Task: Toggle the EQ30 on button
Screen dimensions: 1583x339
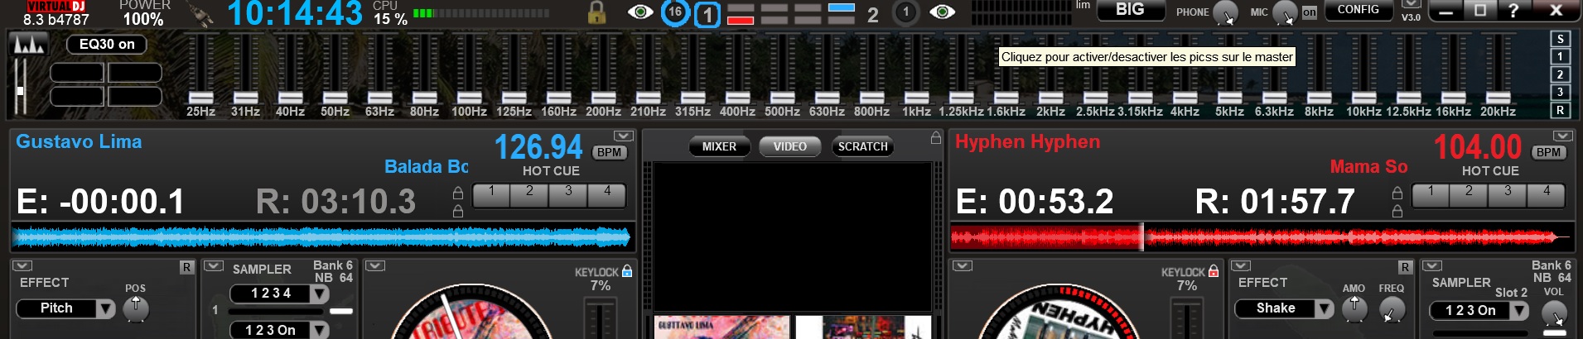Action: [x=107, y=45]
